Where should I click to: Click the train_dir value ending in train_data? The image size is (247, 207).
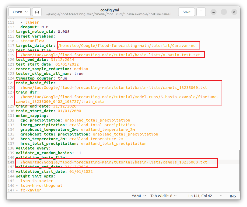[117, 99]
